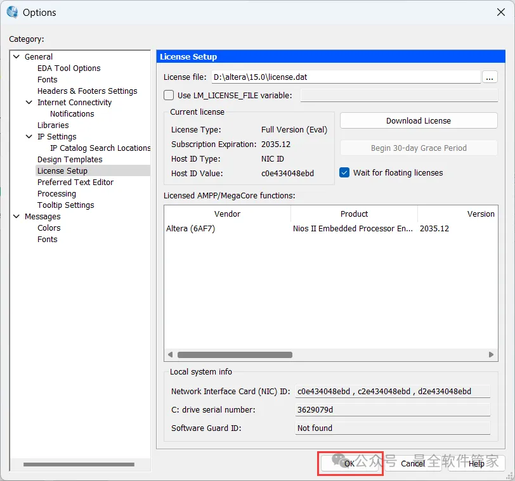Click the Product column header
515x481 pixels.
(354, 214)
